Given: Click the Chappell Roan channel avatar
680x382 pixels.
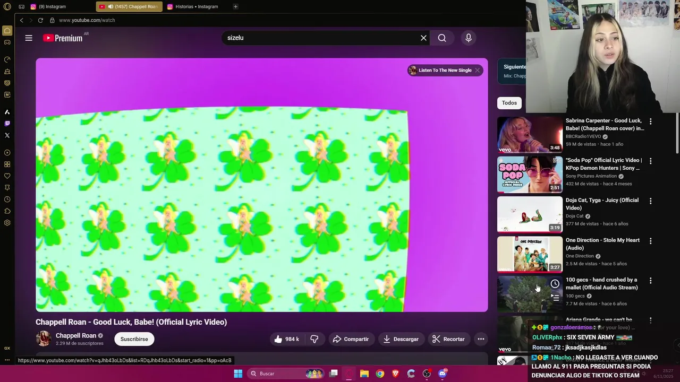Looking at the screenshot, I should [43, 338].
